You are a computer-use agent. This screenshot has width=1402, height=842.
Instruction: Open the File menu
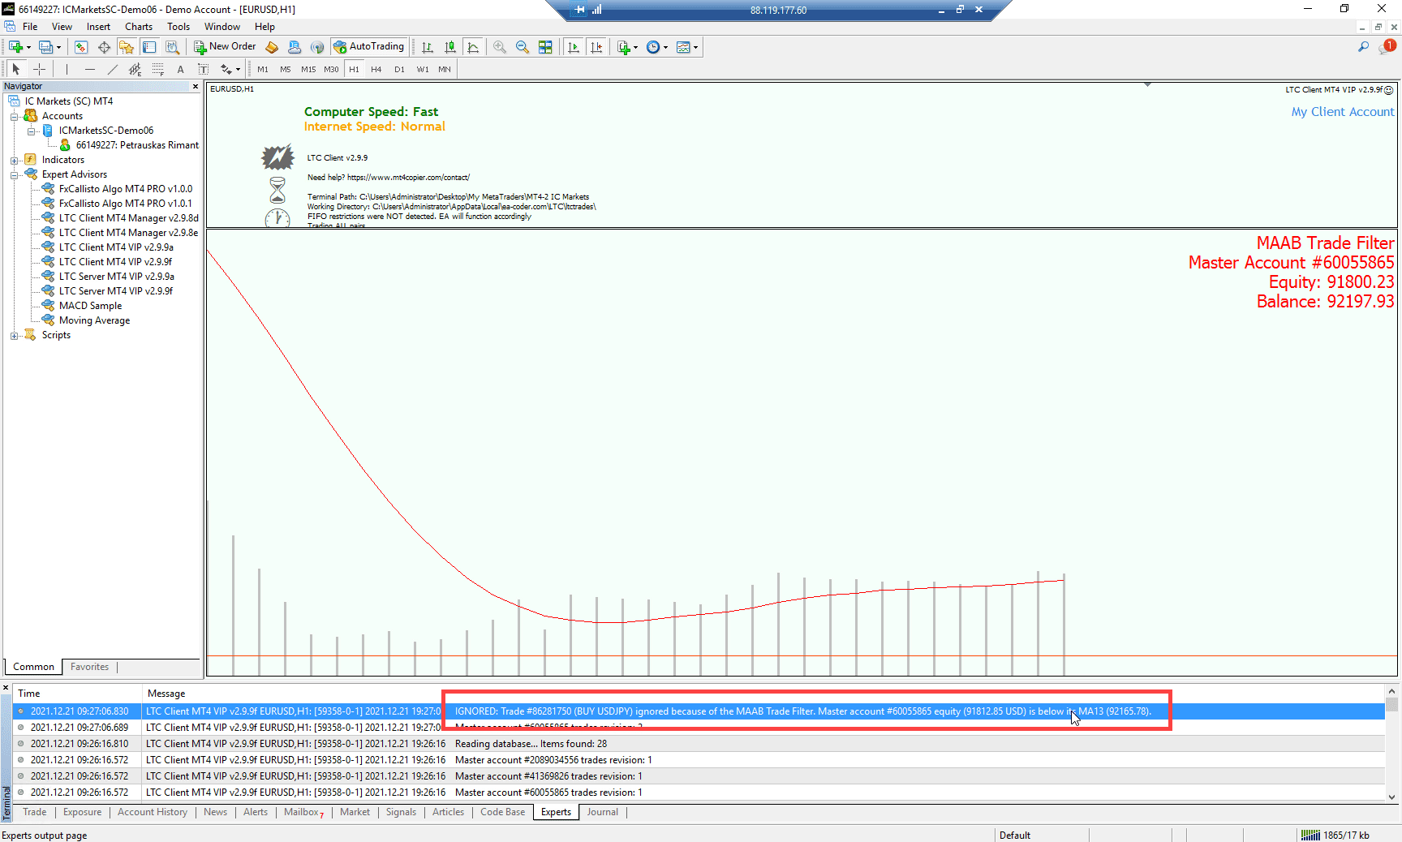point(30,27)
